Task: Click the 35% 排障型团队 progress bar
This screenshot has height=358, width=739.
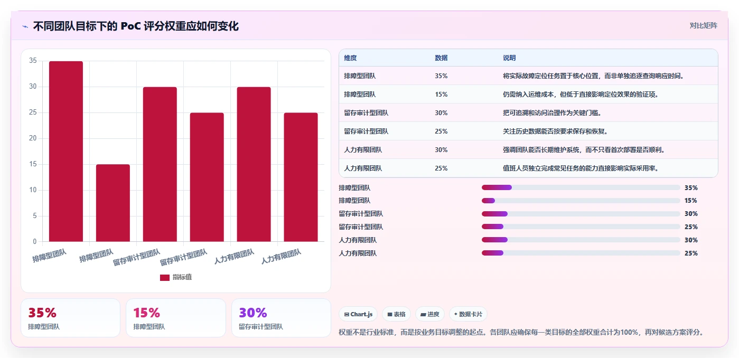Action: click(x=581, y=187)
